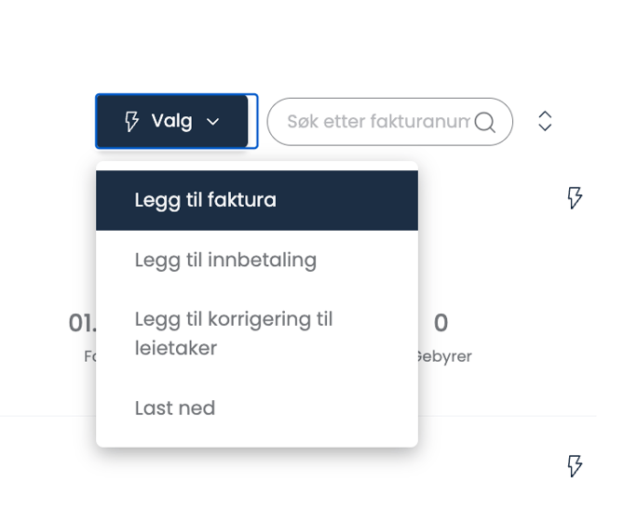
Task: Click the magnifying glass search icon
Action: click(484, 122)
